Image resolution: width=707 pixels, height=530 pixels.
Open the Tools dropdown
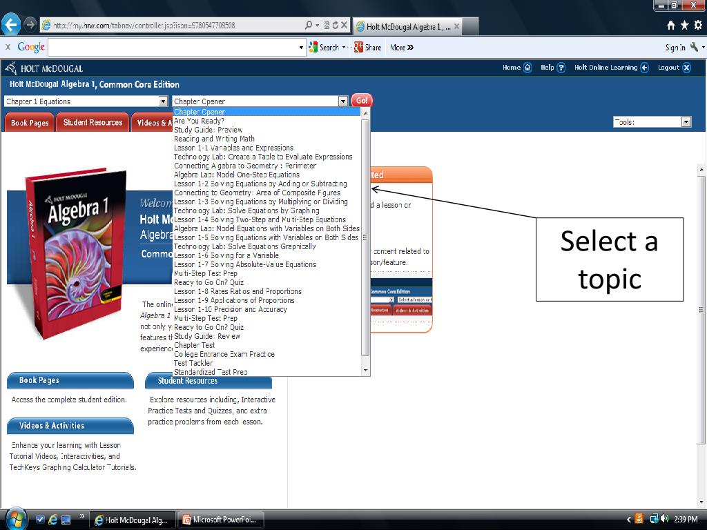652,121
